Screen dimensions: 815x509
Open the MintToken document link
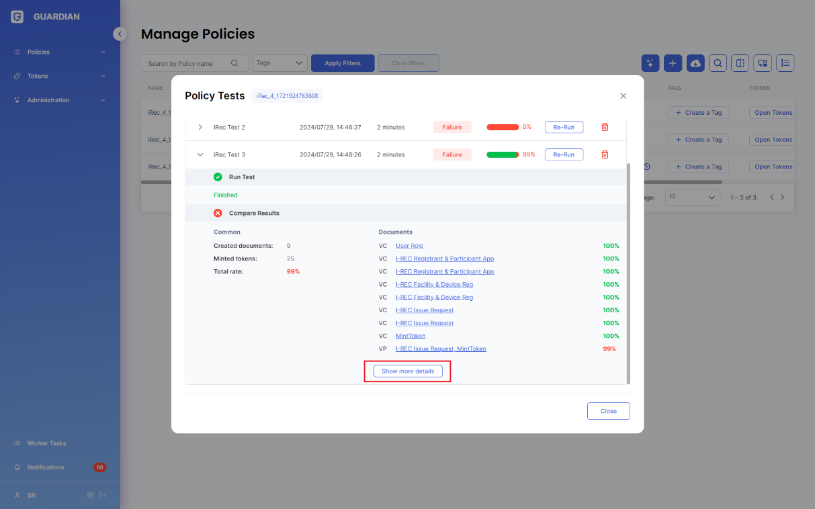tap(411, 336)
